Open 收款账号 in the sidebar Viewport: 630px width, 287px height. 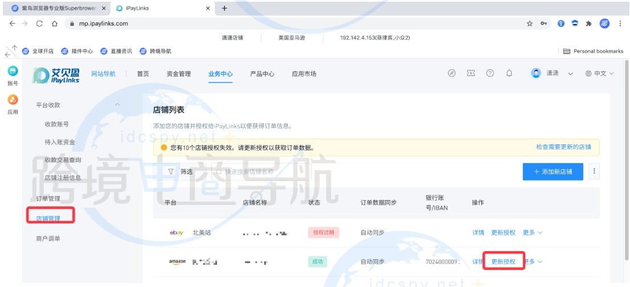point(56,124)
